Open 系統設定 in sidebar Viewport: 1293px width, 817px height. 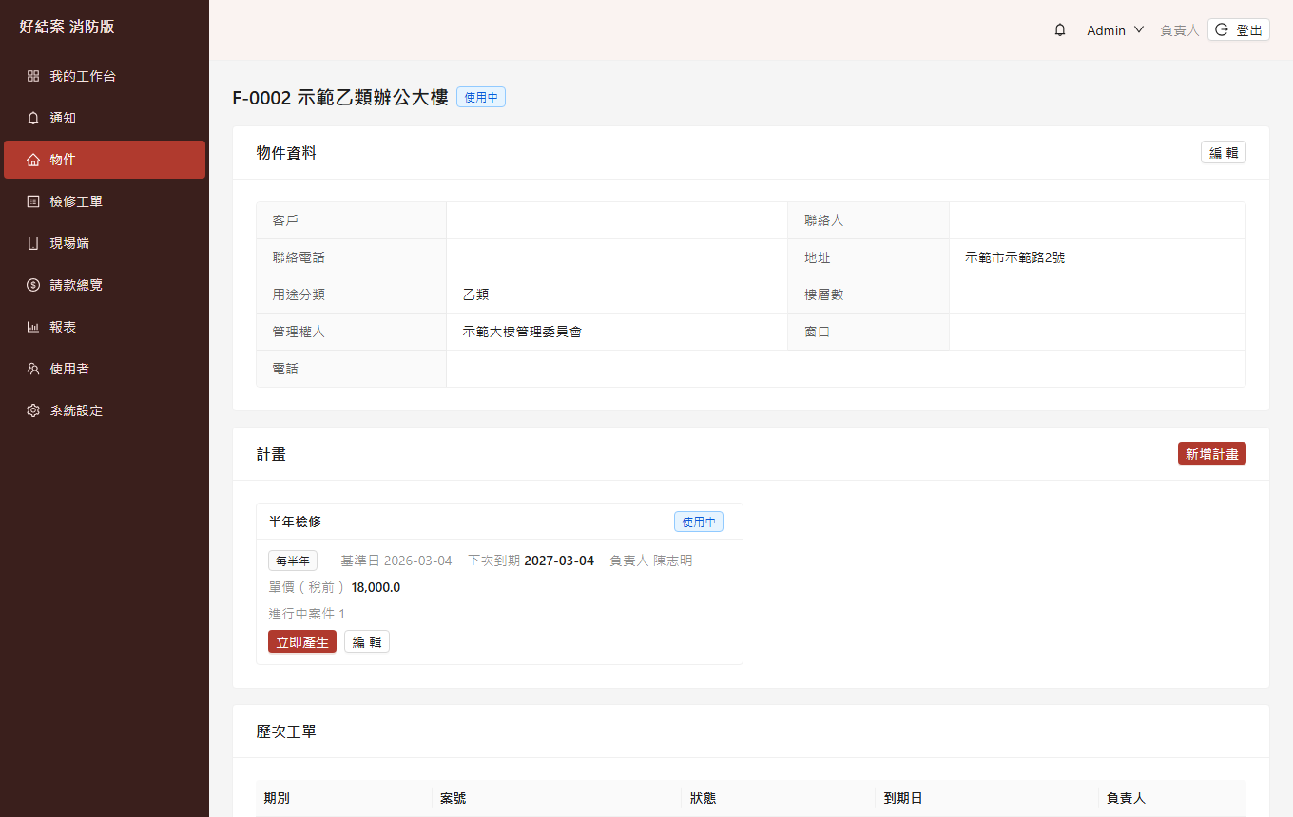[x=105, y=410]
